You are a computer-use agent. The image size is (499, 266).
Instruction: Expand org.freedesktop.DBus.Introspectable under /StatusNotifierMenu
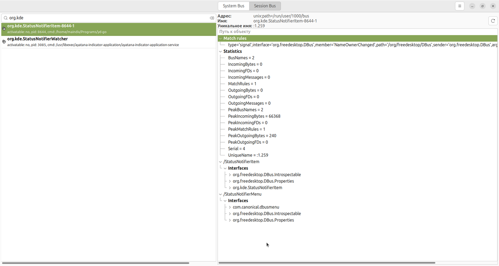[x=230, y=213]
